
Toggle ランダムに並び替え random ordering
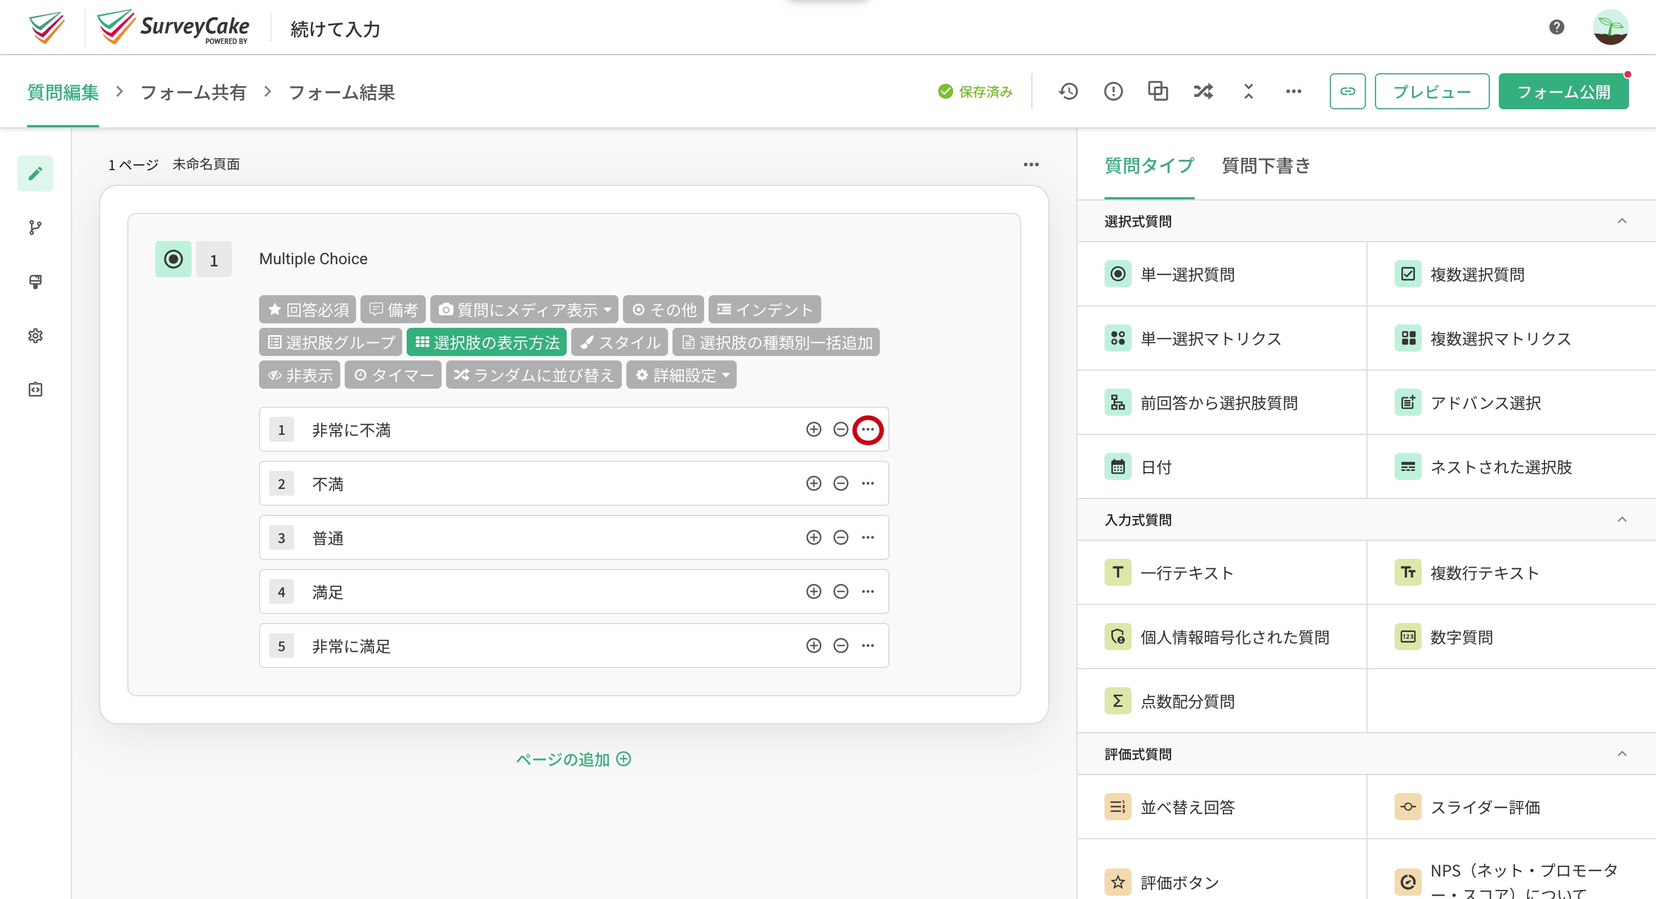(534, 375)
